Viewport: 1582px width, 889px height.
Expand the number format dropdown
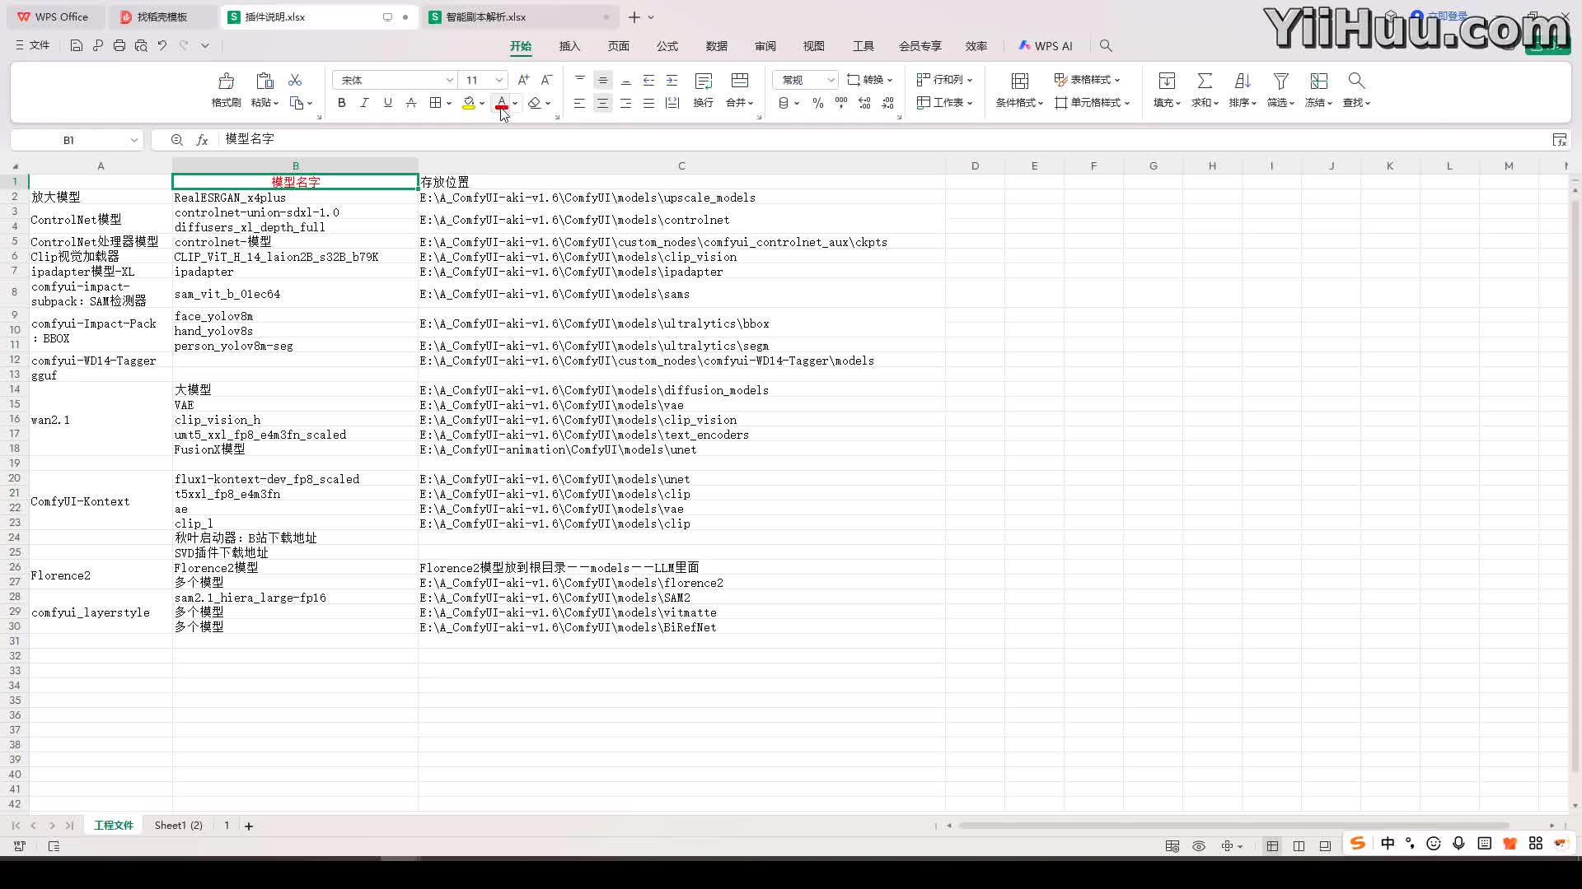tap(831, 80)
